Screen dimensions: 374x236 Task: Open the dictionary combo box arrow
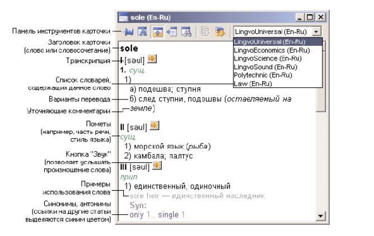pos(316,31)
